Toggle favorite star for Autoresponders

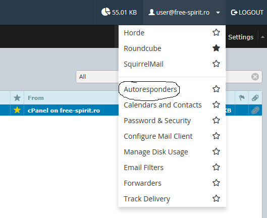(216, 89)
